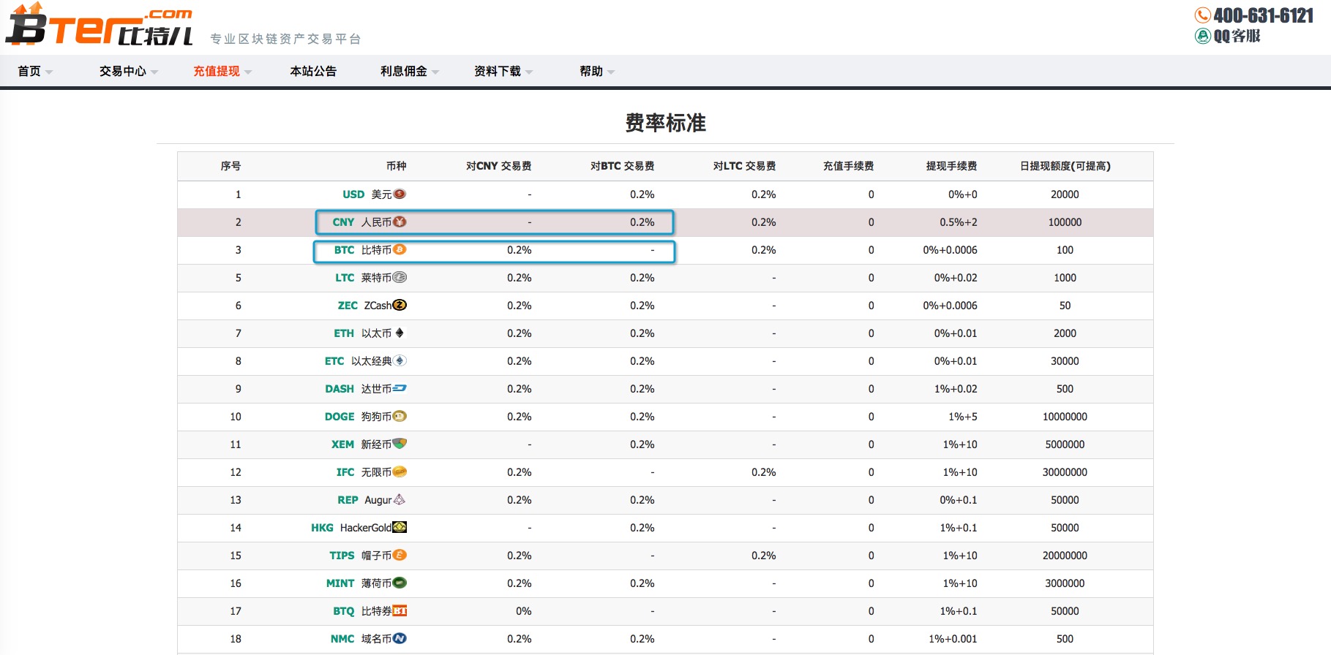Click the 30000000 limit in IFC row
This screenshot has width=1331, height=655.
click(1065, 472)
